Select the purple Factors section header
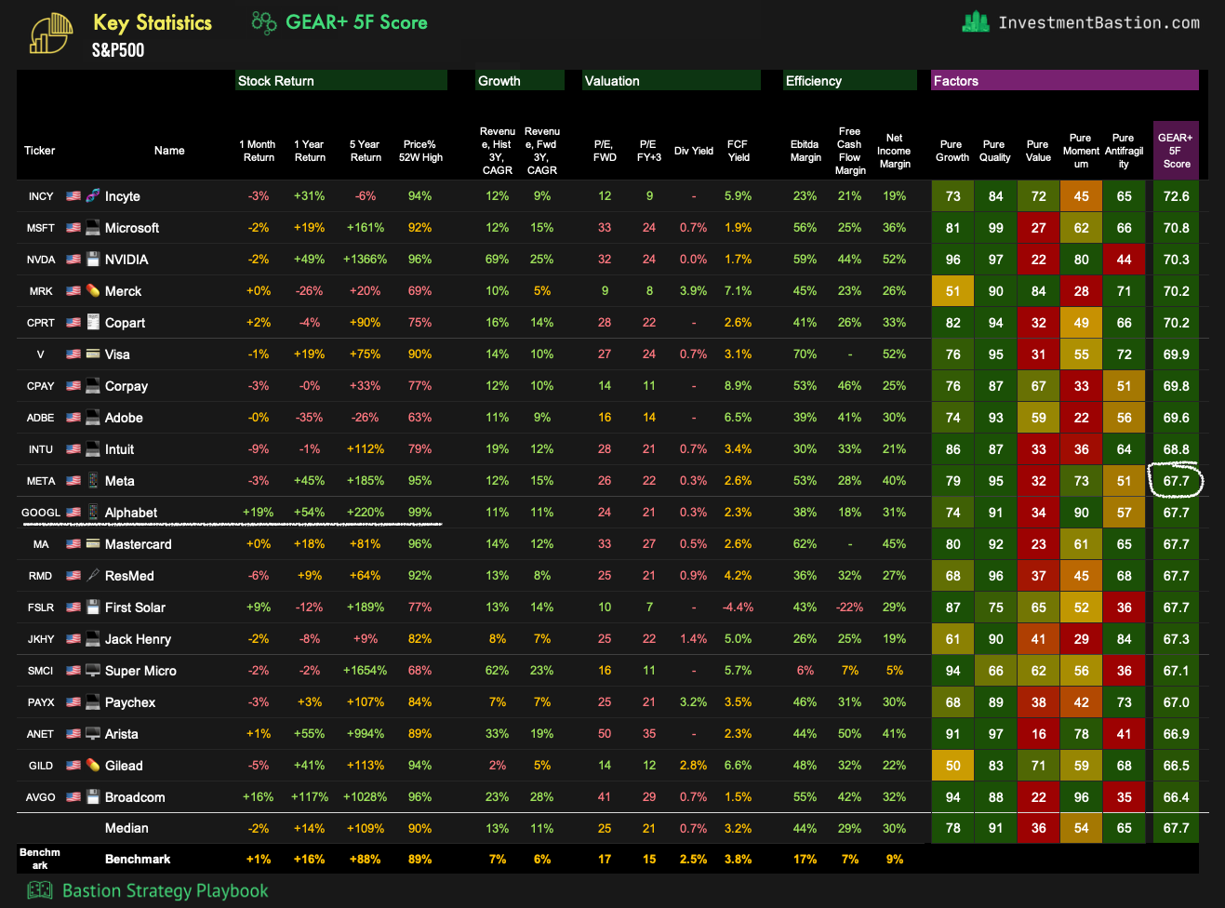Viewport: 1225px width, 908px height. (x=1065, y=81)
